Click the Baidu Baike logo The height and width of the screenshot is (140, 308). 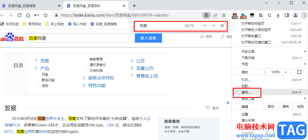point(12,38)
